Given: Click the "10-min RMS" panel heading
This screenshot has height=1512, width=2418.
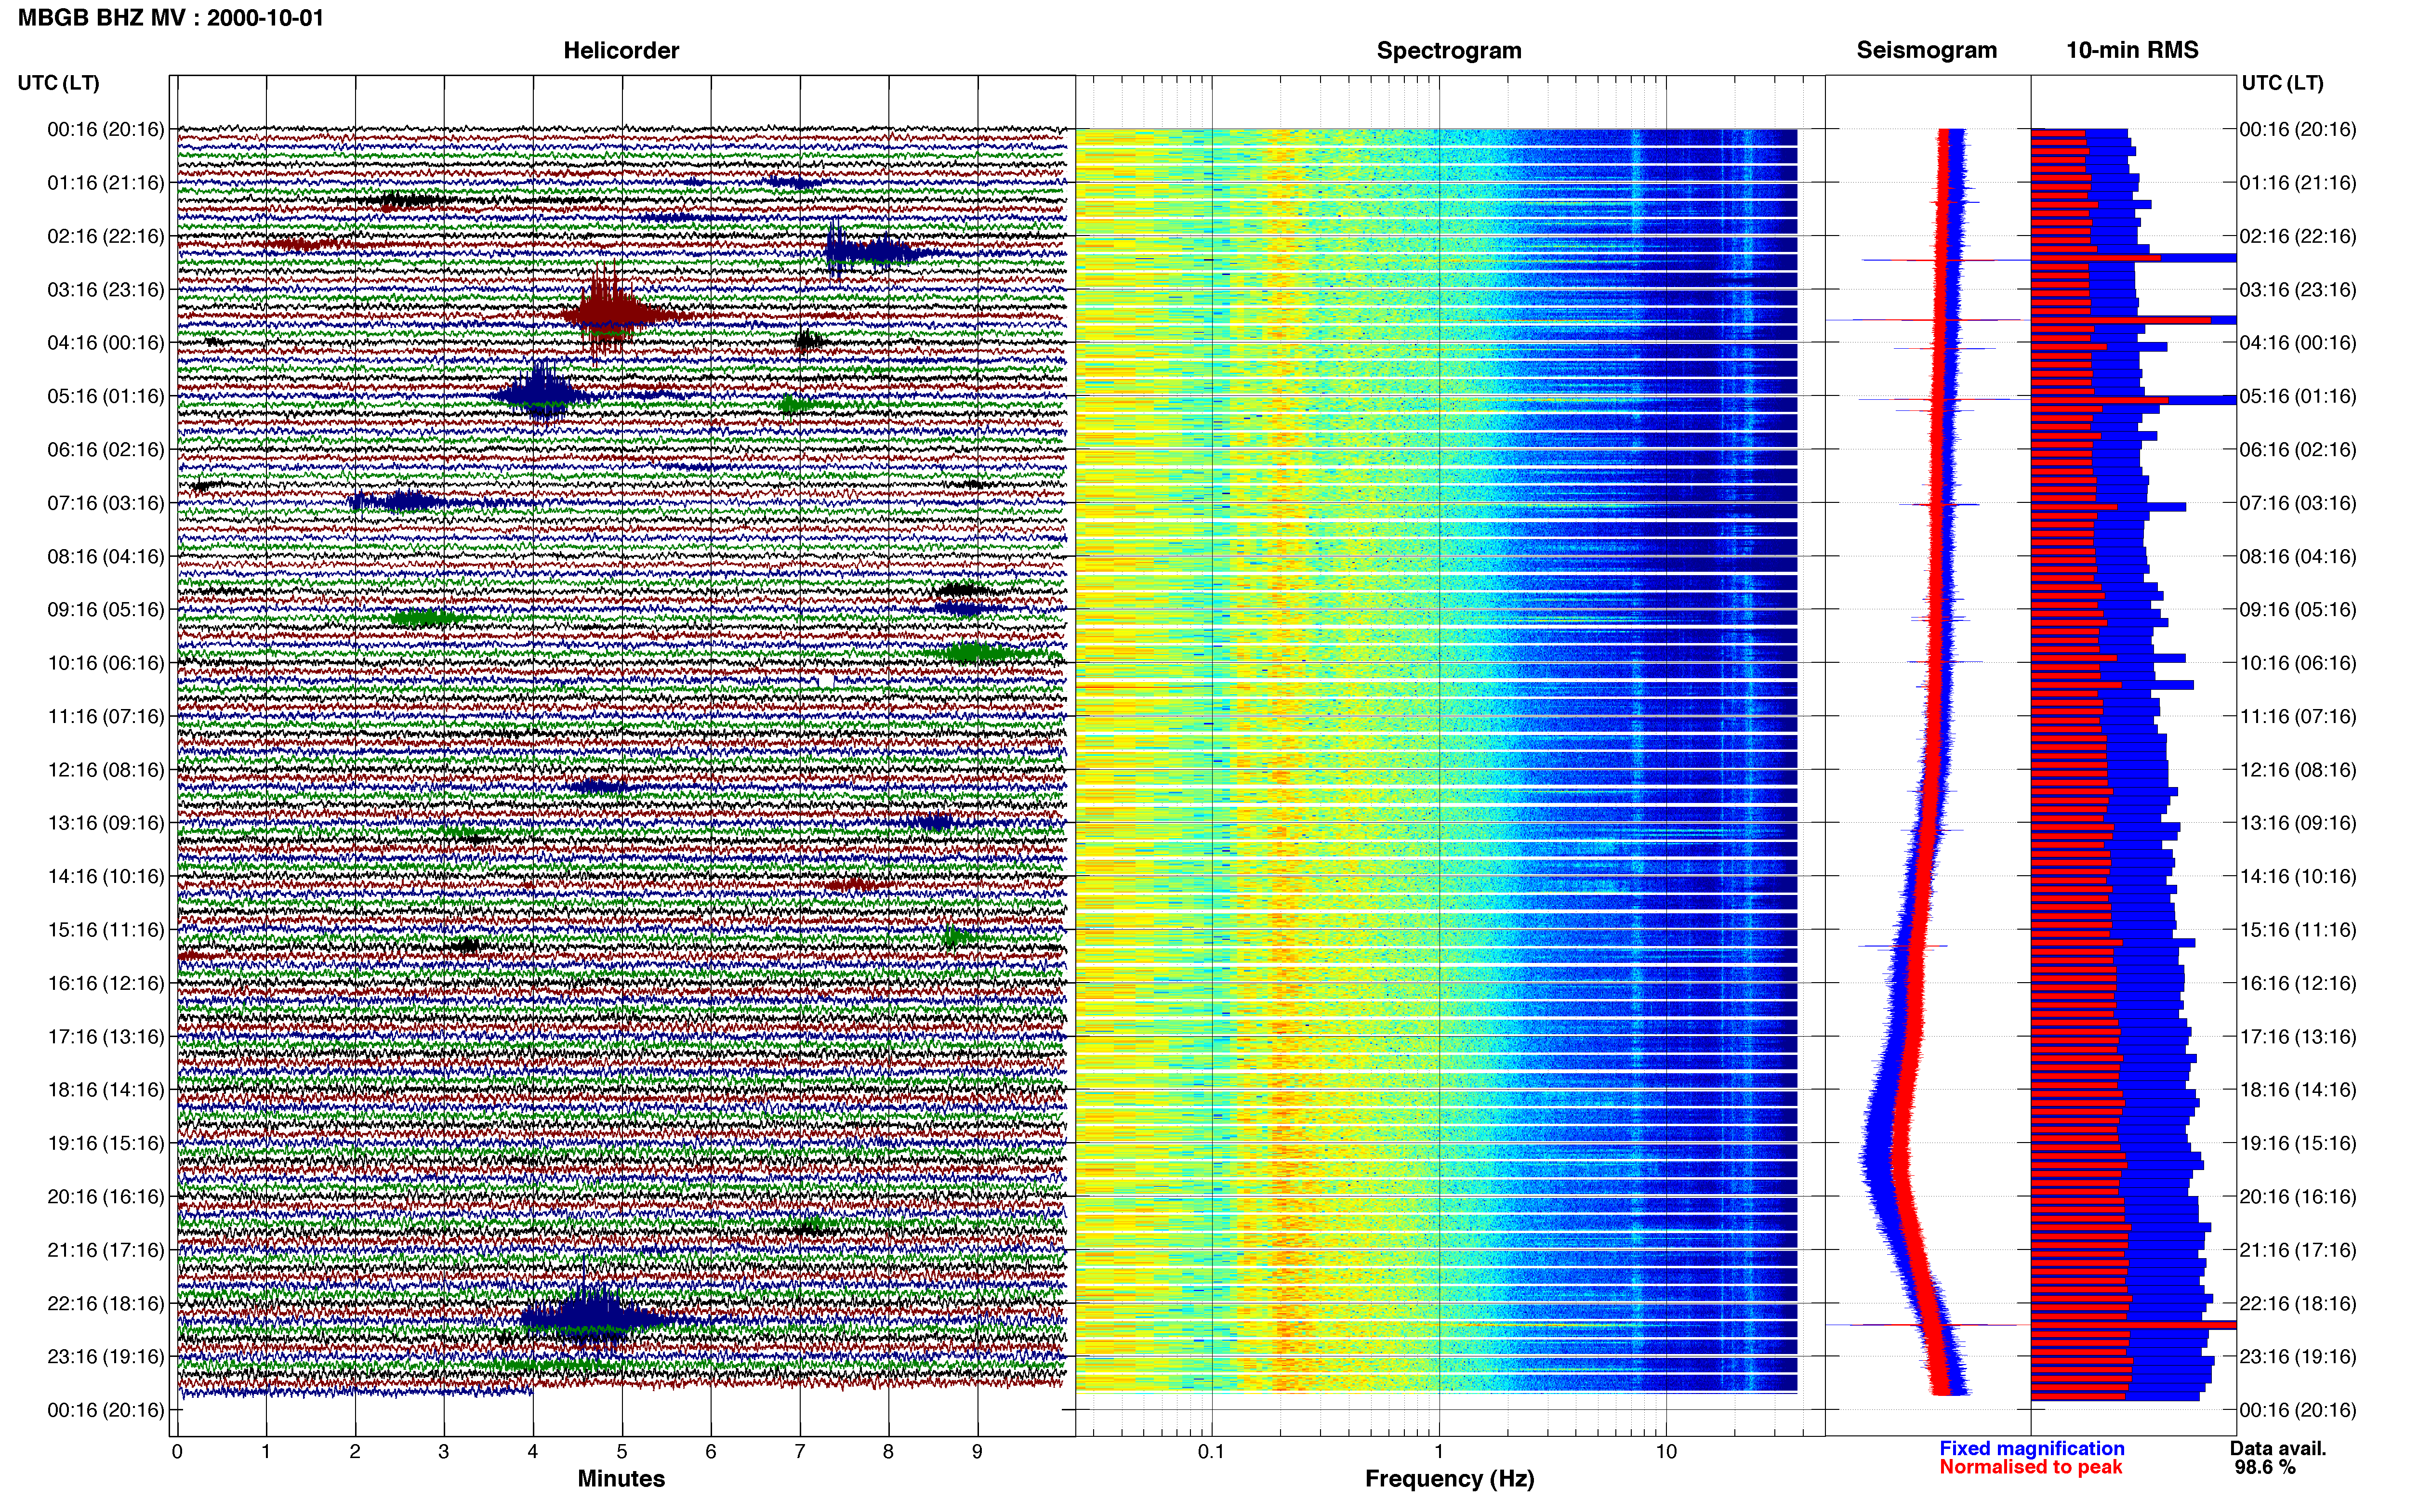Looking at the screenshot, I should [2132, 50].
